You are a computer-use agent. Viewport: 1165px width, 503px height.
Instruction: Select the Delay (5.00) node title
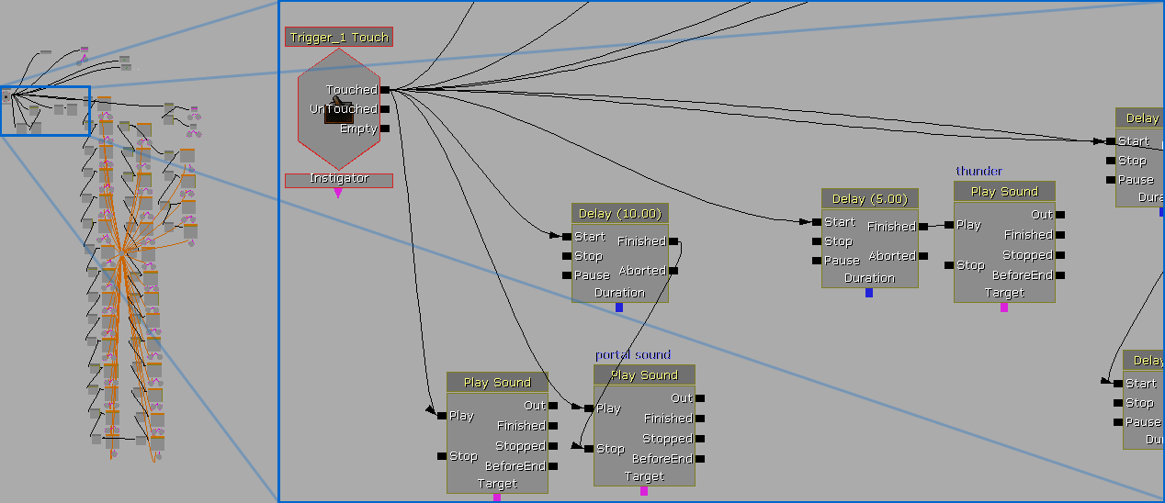point(869,199)
